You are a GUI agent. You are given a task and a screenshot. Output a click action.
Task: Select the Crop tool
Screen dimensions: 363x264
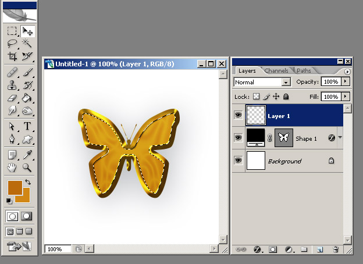tap(12, 56)
